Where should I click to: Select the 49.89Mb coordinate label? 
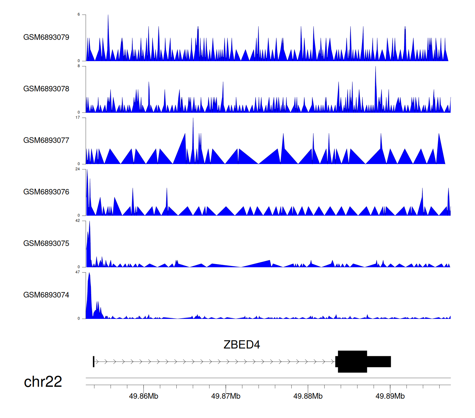click(390, 396)
